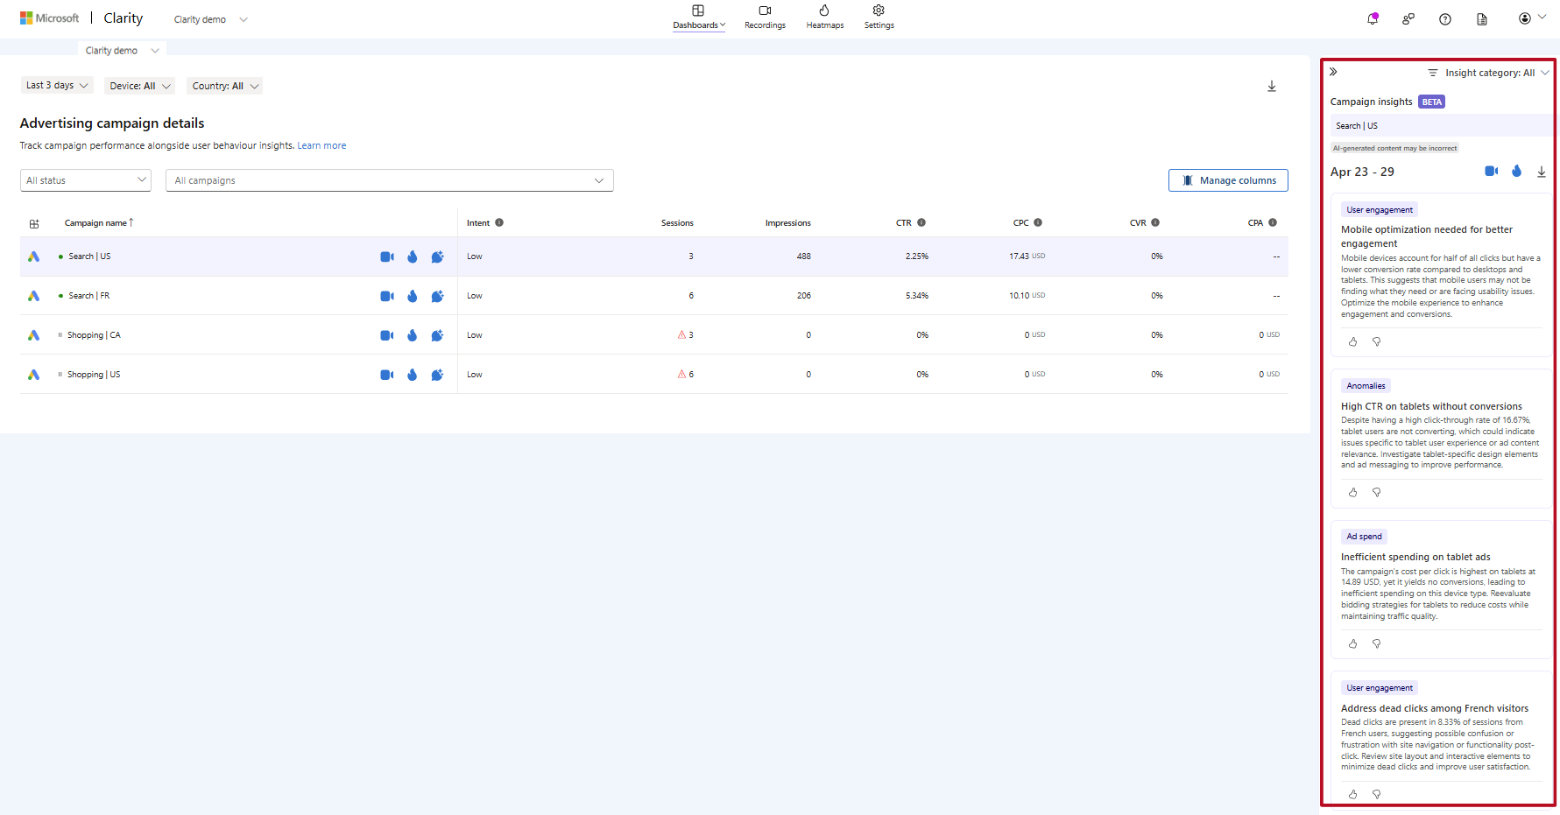The width and height of the screenshot is (1560, 815).
Task: Show Intent column info tooltip
Action: pos(499,222)
